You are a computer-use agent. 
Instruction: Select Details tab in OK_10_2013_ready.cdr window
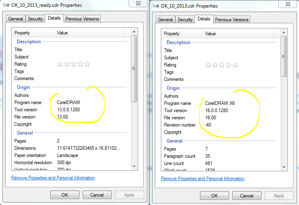[54, 18]
